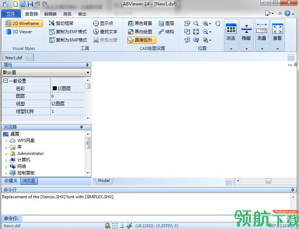The width and height of the screenshot is (299, 229).
Task: Click the previous zoom view icon
Action: (x=196, y=40)
